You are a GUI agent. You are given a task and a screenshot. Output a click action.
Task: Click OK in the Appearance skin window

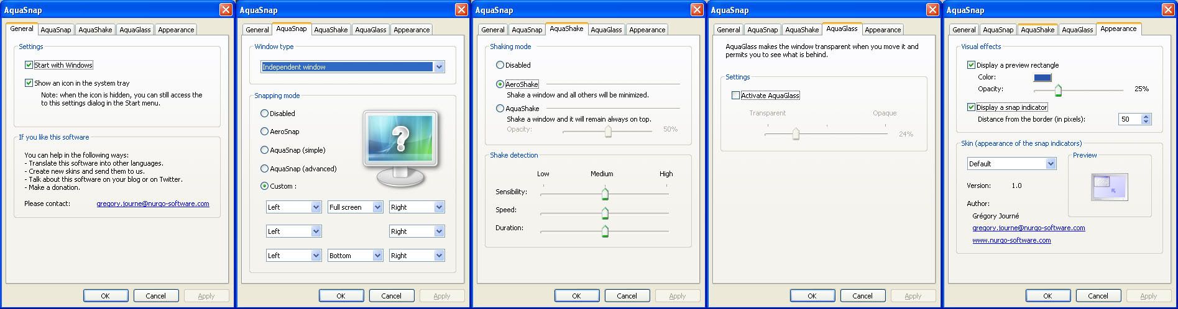(1048, 296)
